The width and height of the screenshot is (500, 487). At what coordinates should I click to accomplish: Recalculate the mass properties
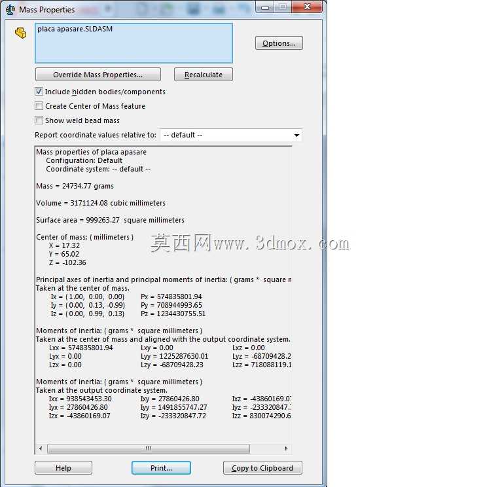pyautogui.click(x=204, y=75)
